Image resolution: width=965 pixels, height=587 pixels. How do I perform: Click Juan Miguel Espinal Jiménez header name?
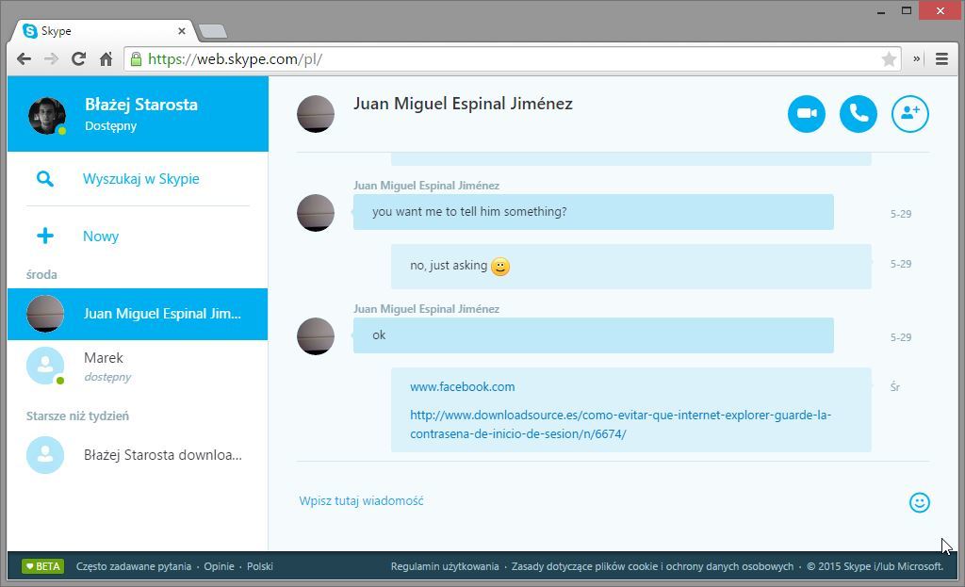click(x=463, y=104)
